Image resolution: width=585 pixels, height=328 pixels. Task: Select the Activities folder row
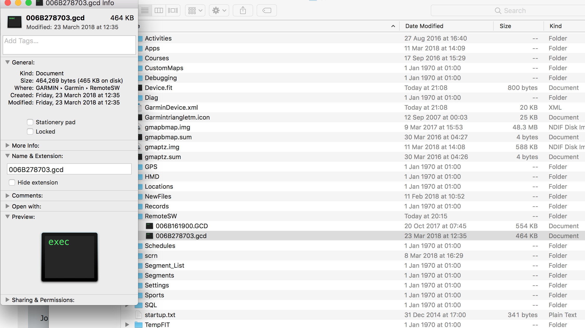pyautogui.click(x=362, y=38)
